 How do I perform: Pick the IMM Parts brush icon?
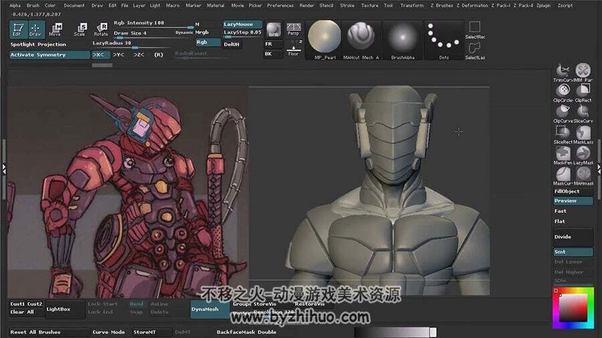click(x=583, y=72)
